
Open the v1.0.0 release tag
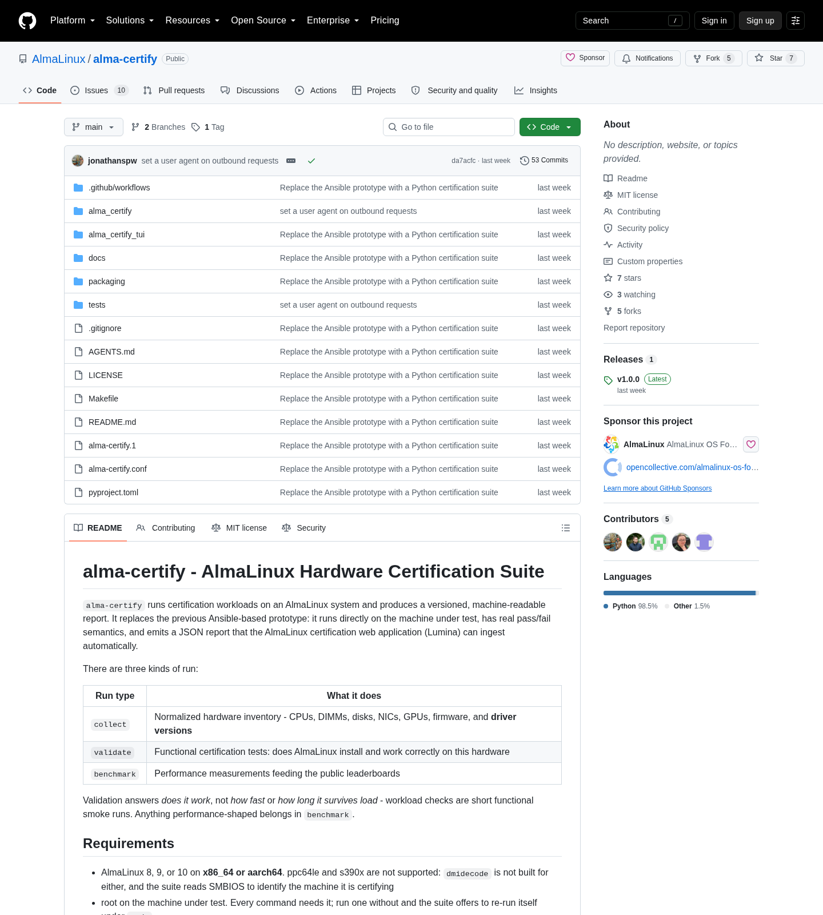[628, 379]
